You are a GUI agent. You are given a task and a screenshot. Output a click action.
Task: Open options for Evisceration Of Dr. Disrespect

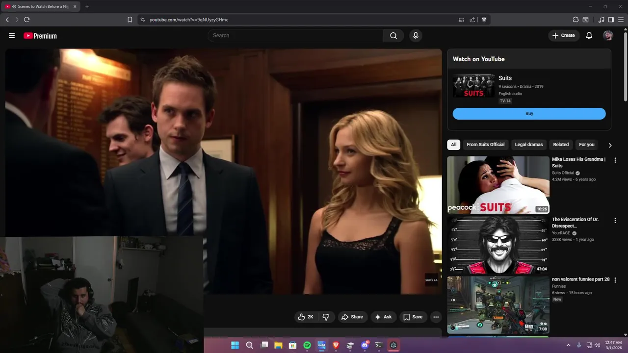615,220
